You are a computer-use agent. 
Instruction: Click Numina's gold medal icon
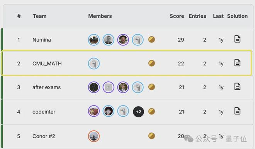pyautogui.click(x=151, y=40)
